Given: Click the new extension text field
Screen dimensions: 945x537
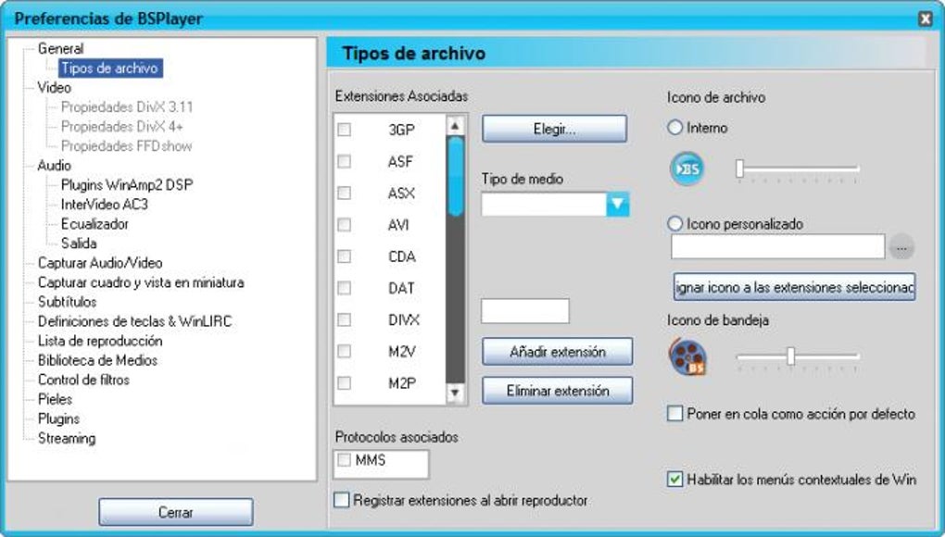Looking at the screenshot, I should coord(525,311).
